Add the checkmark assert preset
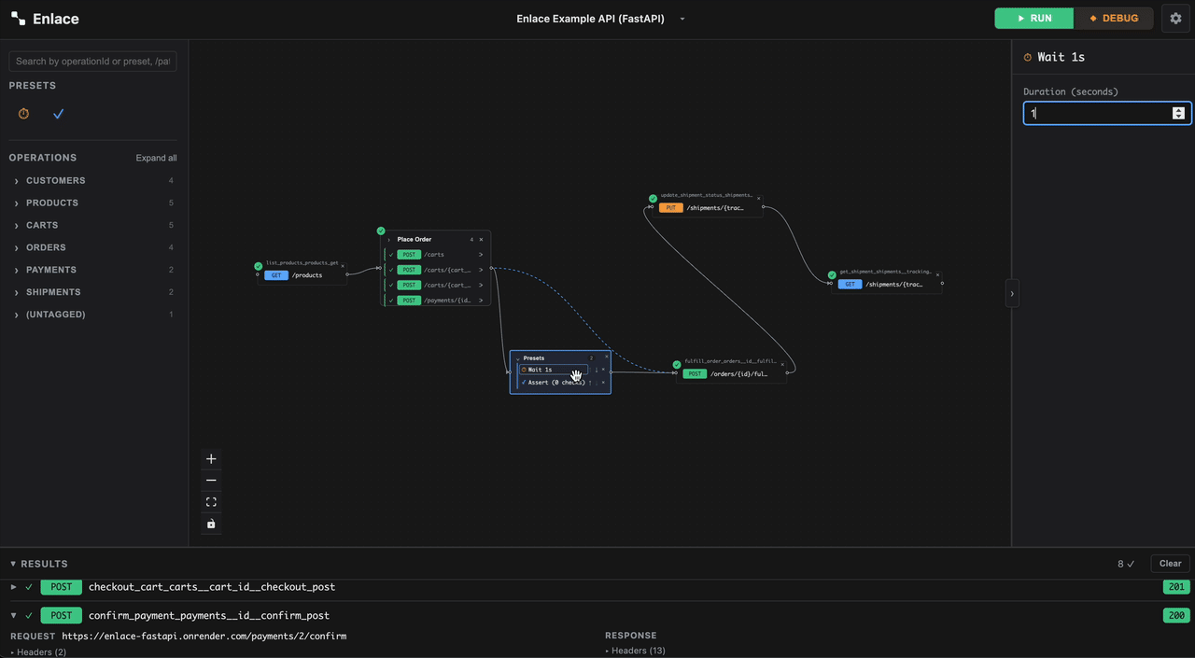This screenshot has width=1195, height=658. click(58, 114)
